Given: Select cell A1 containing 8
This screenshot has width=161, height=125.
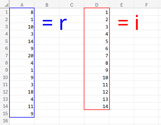Looking at the screenshot, I should (x=22, y=12).
